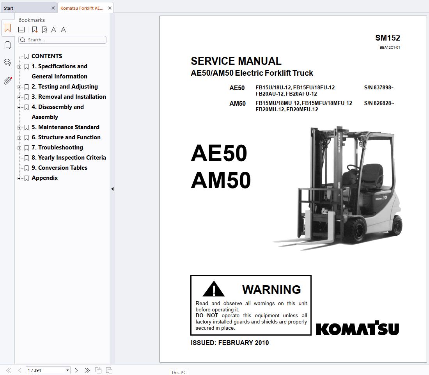Open bookmark 6. Structure and Function
429x375 pixels.
tap(66, 137)
